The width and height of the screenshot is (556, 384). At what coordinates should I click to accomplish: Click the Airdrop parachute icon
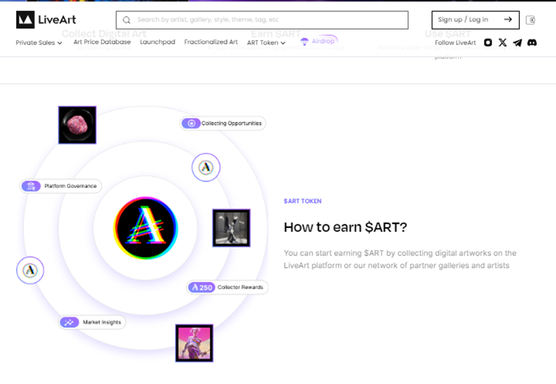[x=305, y=42]
